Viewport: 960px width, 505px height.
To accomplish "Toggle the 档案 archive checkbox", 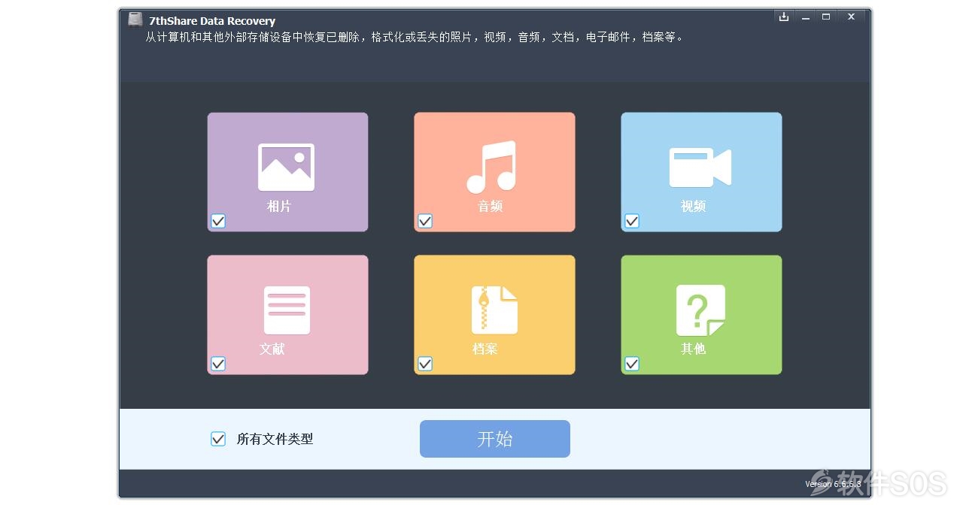I will coord(425,364).
